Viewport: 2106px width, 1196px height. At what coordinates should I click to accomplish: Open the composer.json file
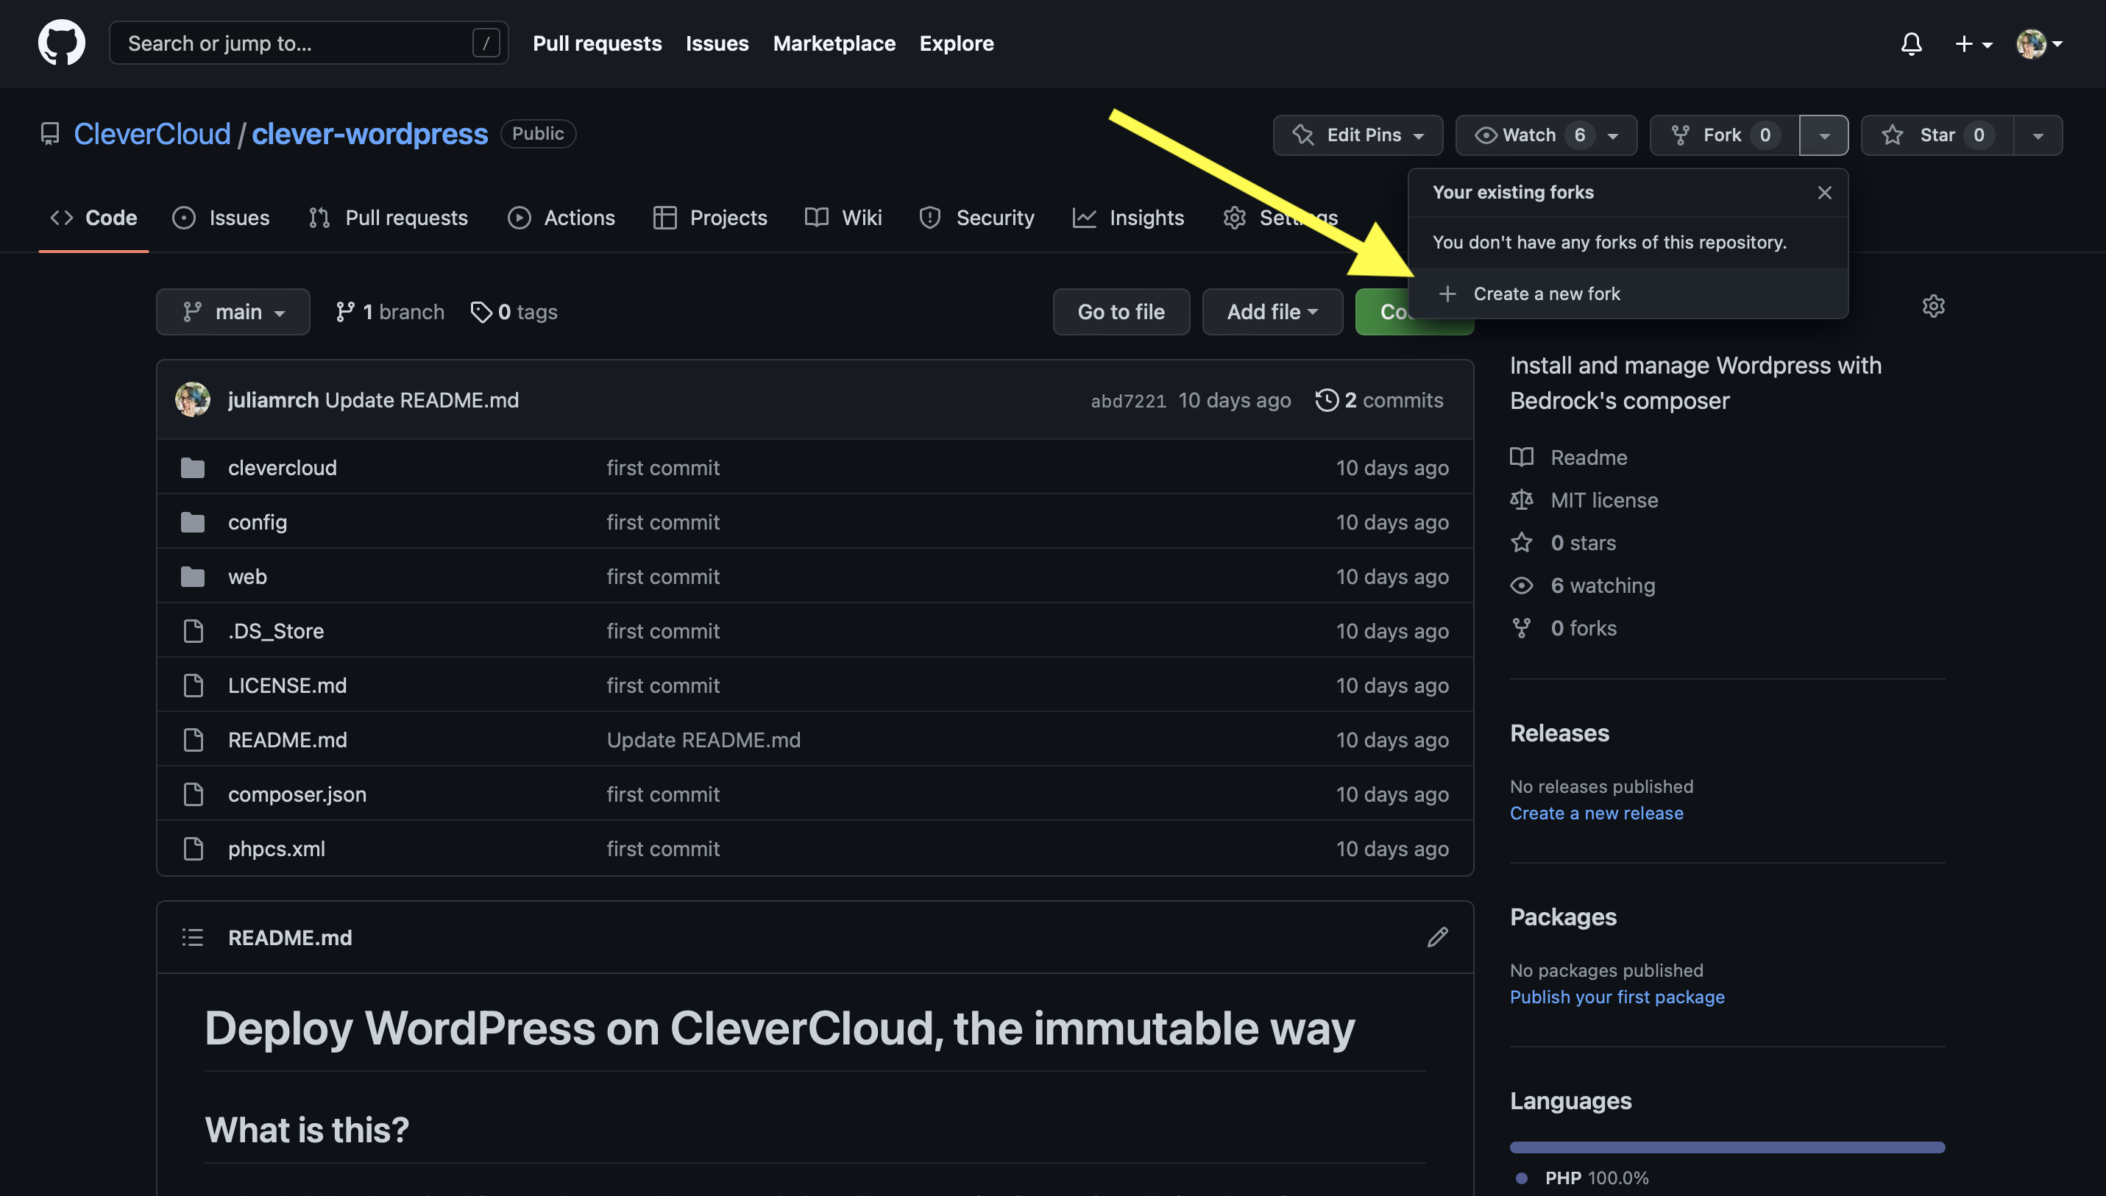tap(297, 794)
